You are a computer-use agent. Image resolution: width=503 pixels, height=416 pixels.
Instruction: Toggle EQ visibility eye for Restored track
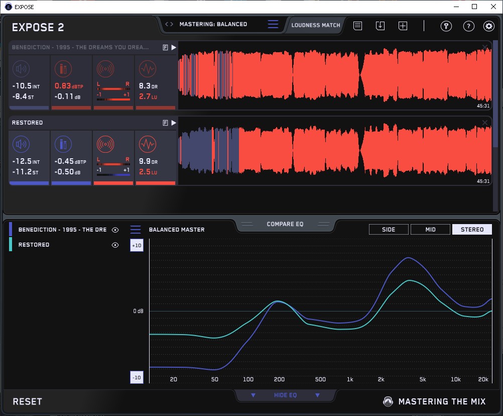[115, 245]
